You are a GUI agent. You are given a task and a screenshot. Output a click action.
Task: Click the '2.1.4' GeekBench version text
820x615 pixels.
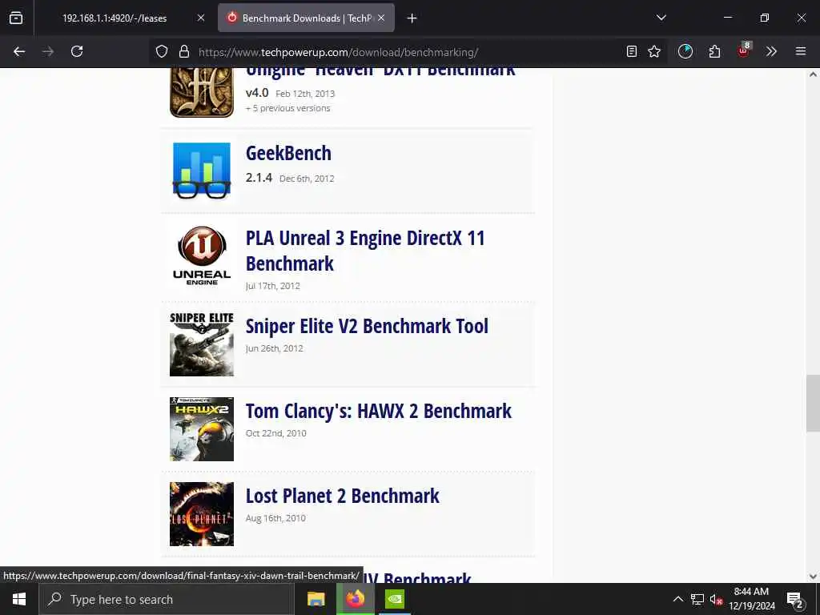[259, 177]
